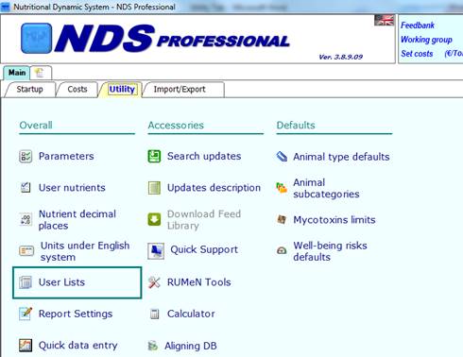
Task: Click the version text Ver. 3.8.9.09
Action: (341, 57)
